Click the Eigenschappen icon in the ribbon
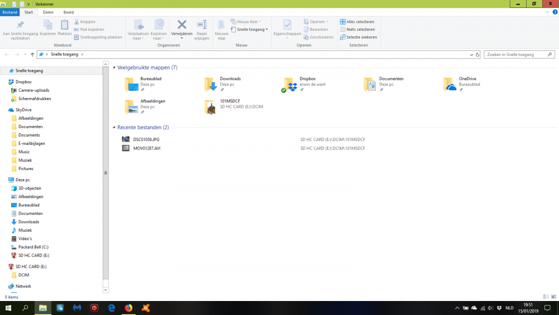 287,25
